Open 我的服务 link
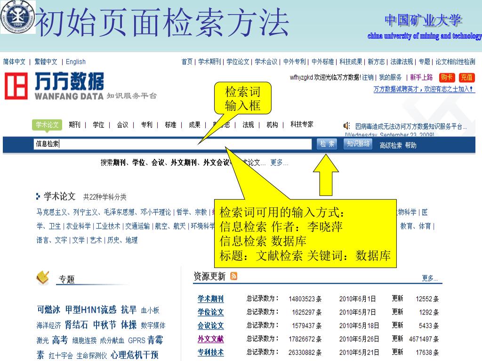Viewport: 482px width, 361px height. (x=390, y=78)
